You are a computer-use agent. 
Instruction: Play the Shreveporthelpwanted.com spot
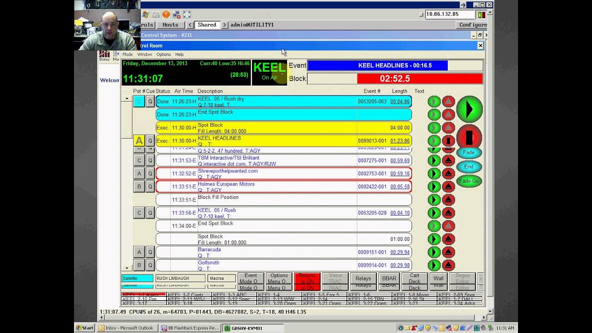click(434, 173)
